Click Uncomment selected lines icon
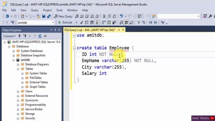 [143, 23]
